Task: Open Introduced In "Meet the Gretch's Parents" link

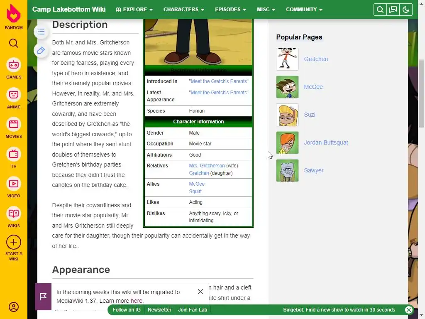Action: 219,81
